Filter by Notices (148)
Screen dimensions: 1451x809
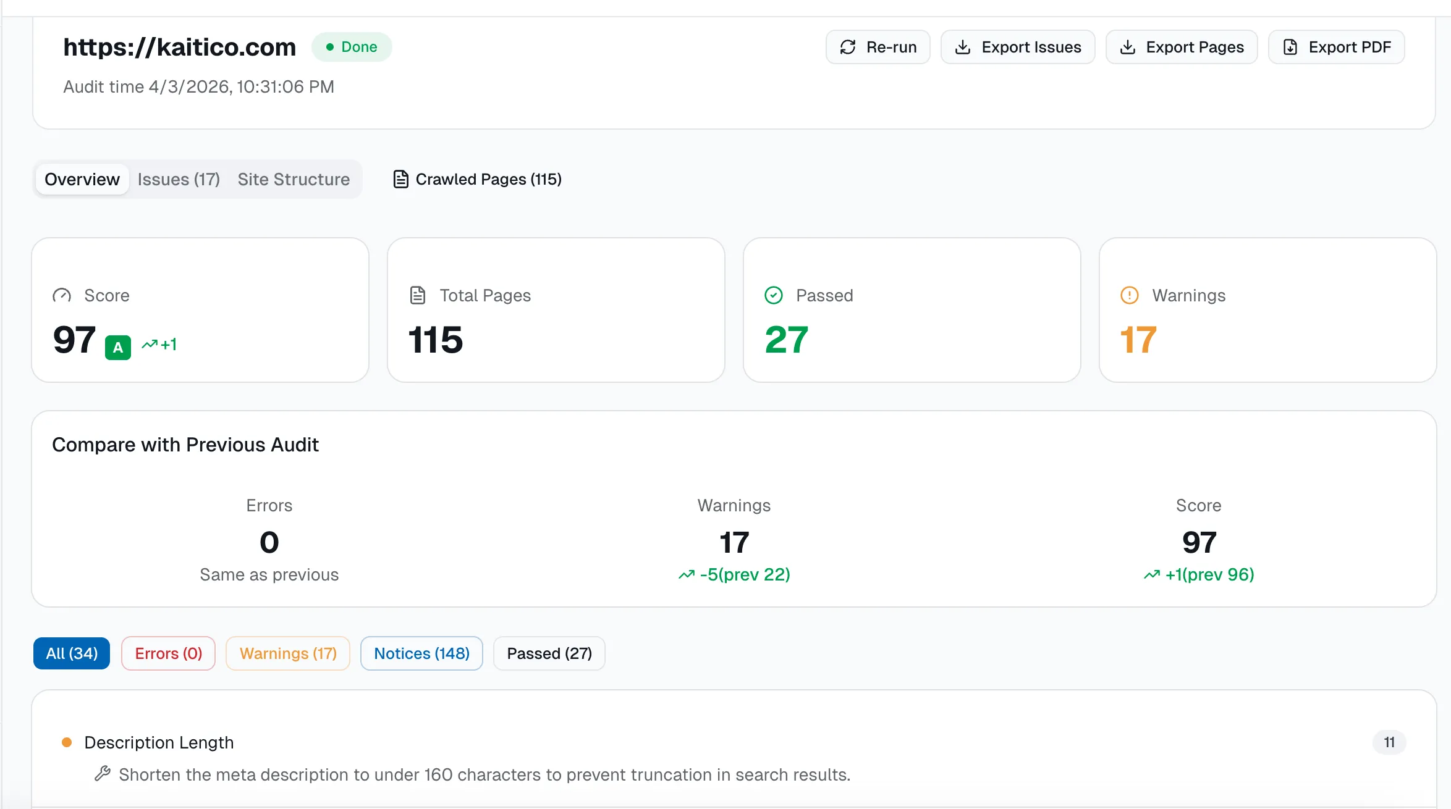click(x=421, y=653)
